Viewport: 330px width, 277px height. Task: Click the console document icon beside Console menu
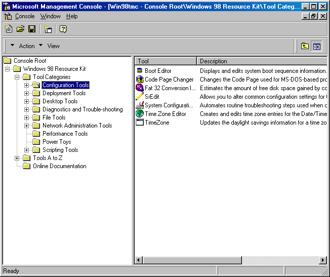point(8,16)
